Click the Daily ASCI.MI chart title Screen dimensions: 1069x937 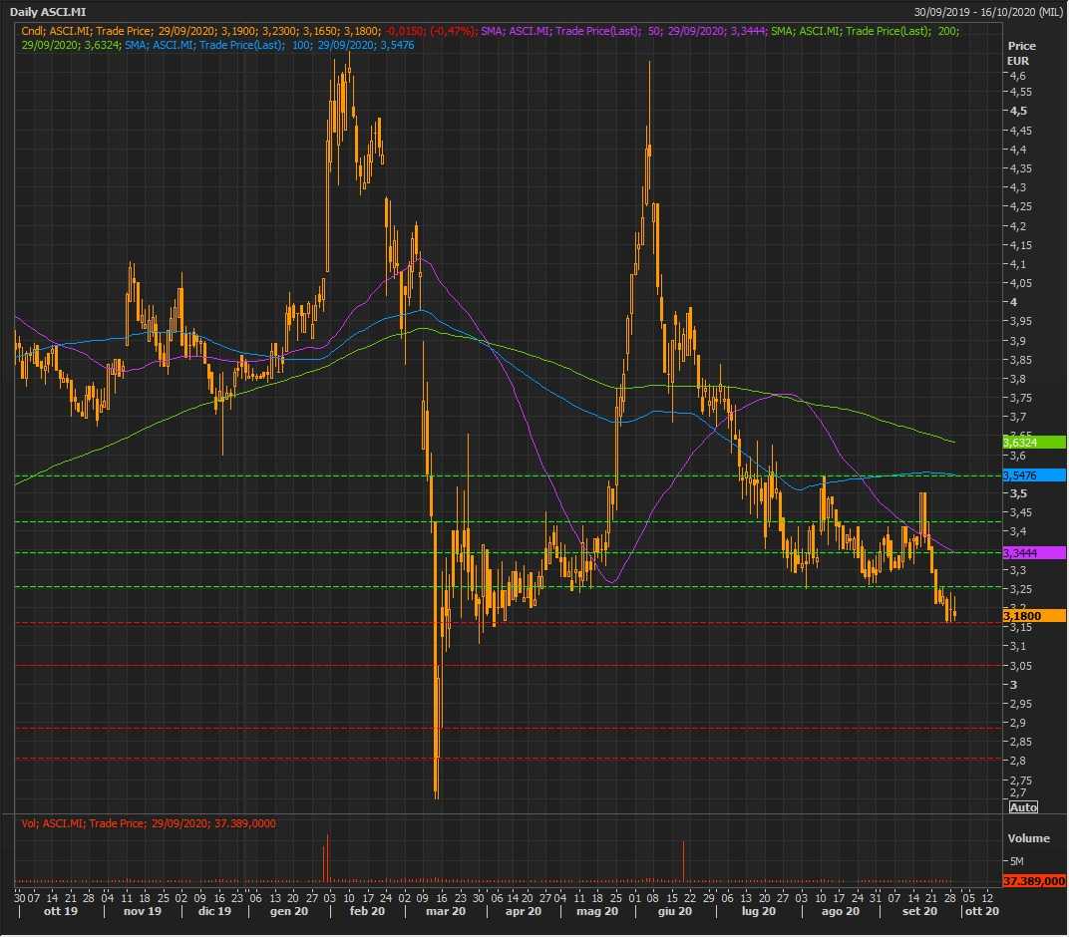(x=48, y=12)
